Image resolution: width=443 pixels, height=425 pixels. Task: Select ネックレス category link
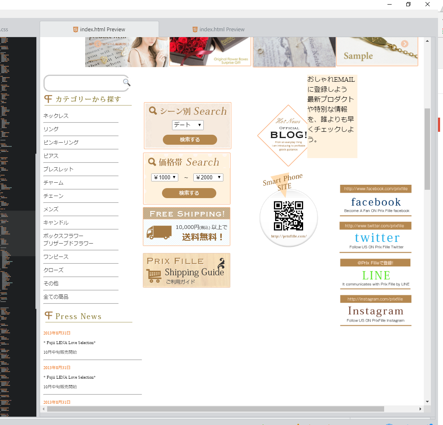pyautogui.click(x=56, y=116)
